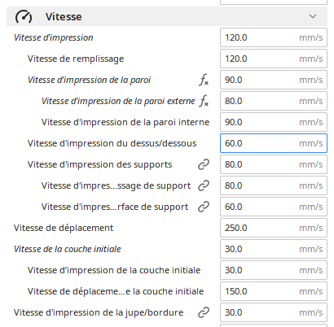This screenshot has width=334, height=327.
Task: Click the link icon beside Vitesse d'impres...ssage de support
Action: coord(204,185)
